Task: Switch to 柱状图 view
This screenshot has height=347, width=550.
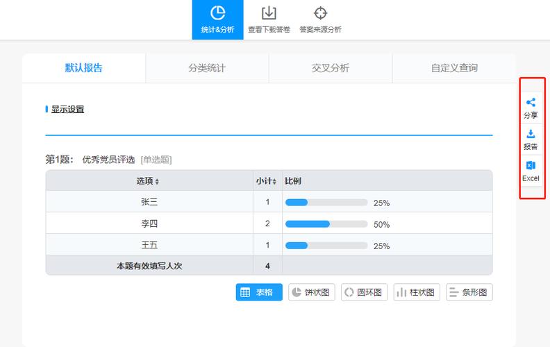Action: click(417, 292)
